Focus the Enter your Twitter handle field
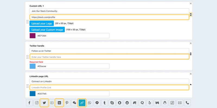The image size is (217, 108). pyautogui.click(x=109, y=57)
